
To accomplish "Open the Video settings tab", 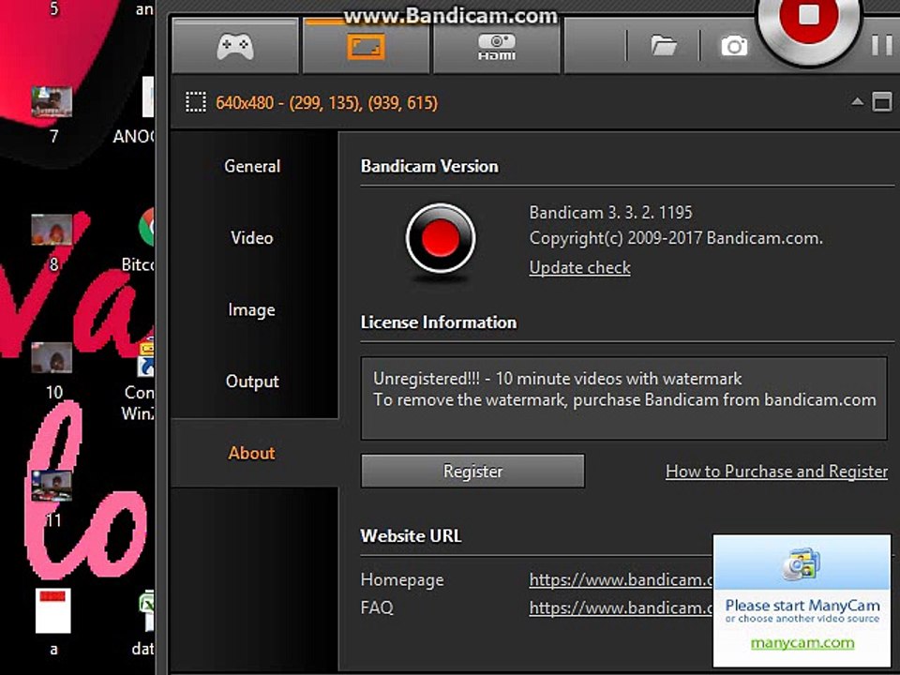I will [x=252, y=237].
